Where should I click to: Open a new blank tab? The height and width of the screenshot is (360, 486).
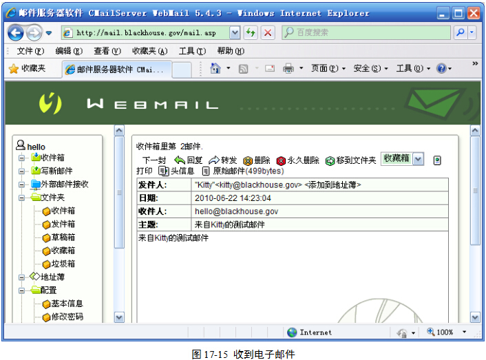click(x=181, y=70)
